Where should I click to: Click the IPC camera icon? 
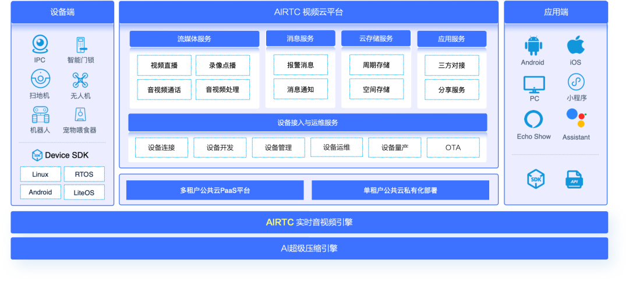[40, 44]
